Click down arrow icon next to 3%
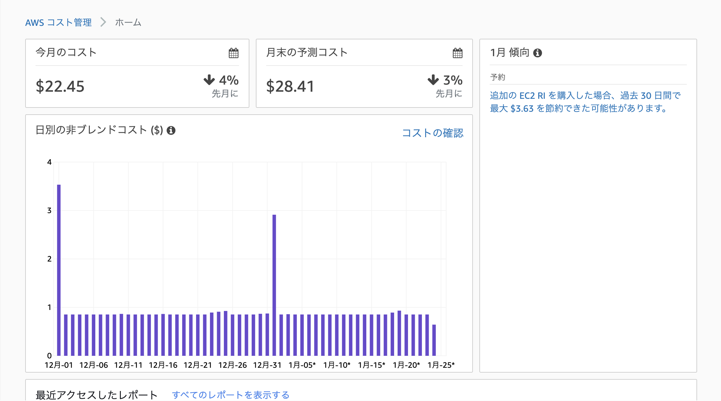The width and height of the screenshot is (721, 401). (x=433, y=79)
